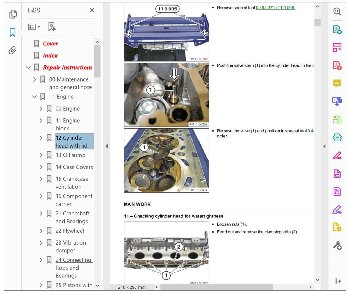
Task: Click the document vertical scroll down arrow
Action: pos(317,280)
